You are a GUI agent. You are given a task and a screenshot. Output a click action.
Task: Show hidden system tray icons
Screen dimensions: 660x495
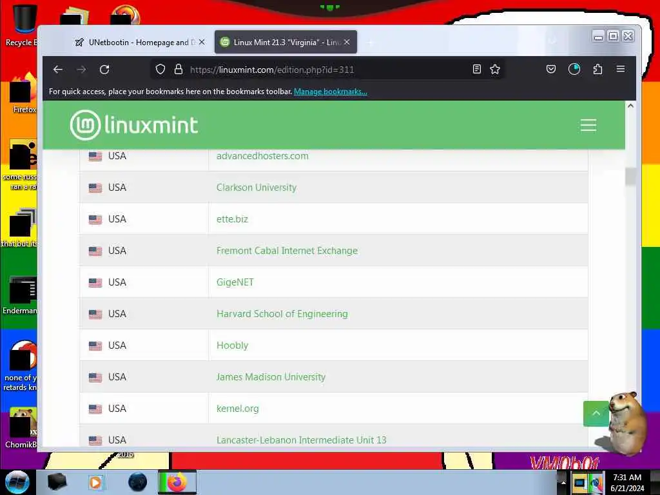[563, 482]
